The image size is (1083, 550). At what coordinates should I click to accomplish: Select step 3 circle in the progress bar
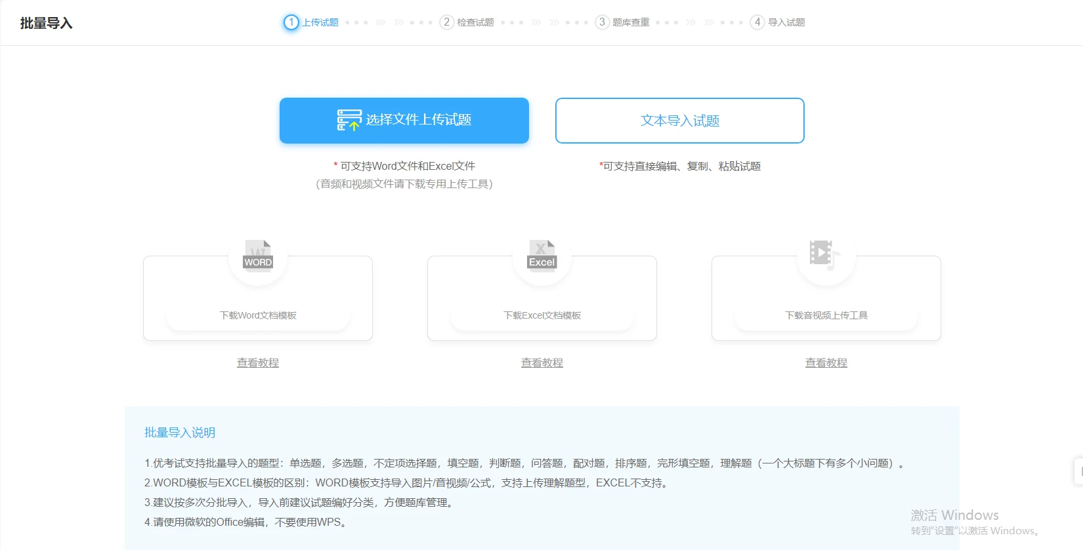(603, 22)
